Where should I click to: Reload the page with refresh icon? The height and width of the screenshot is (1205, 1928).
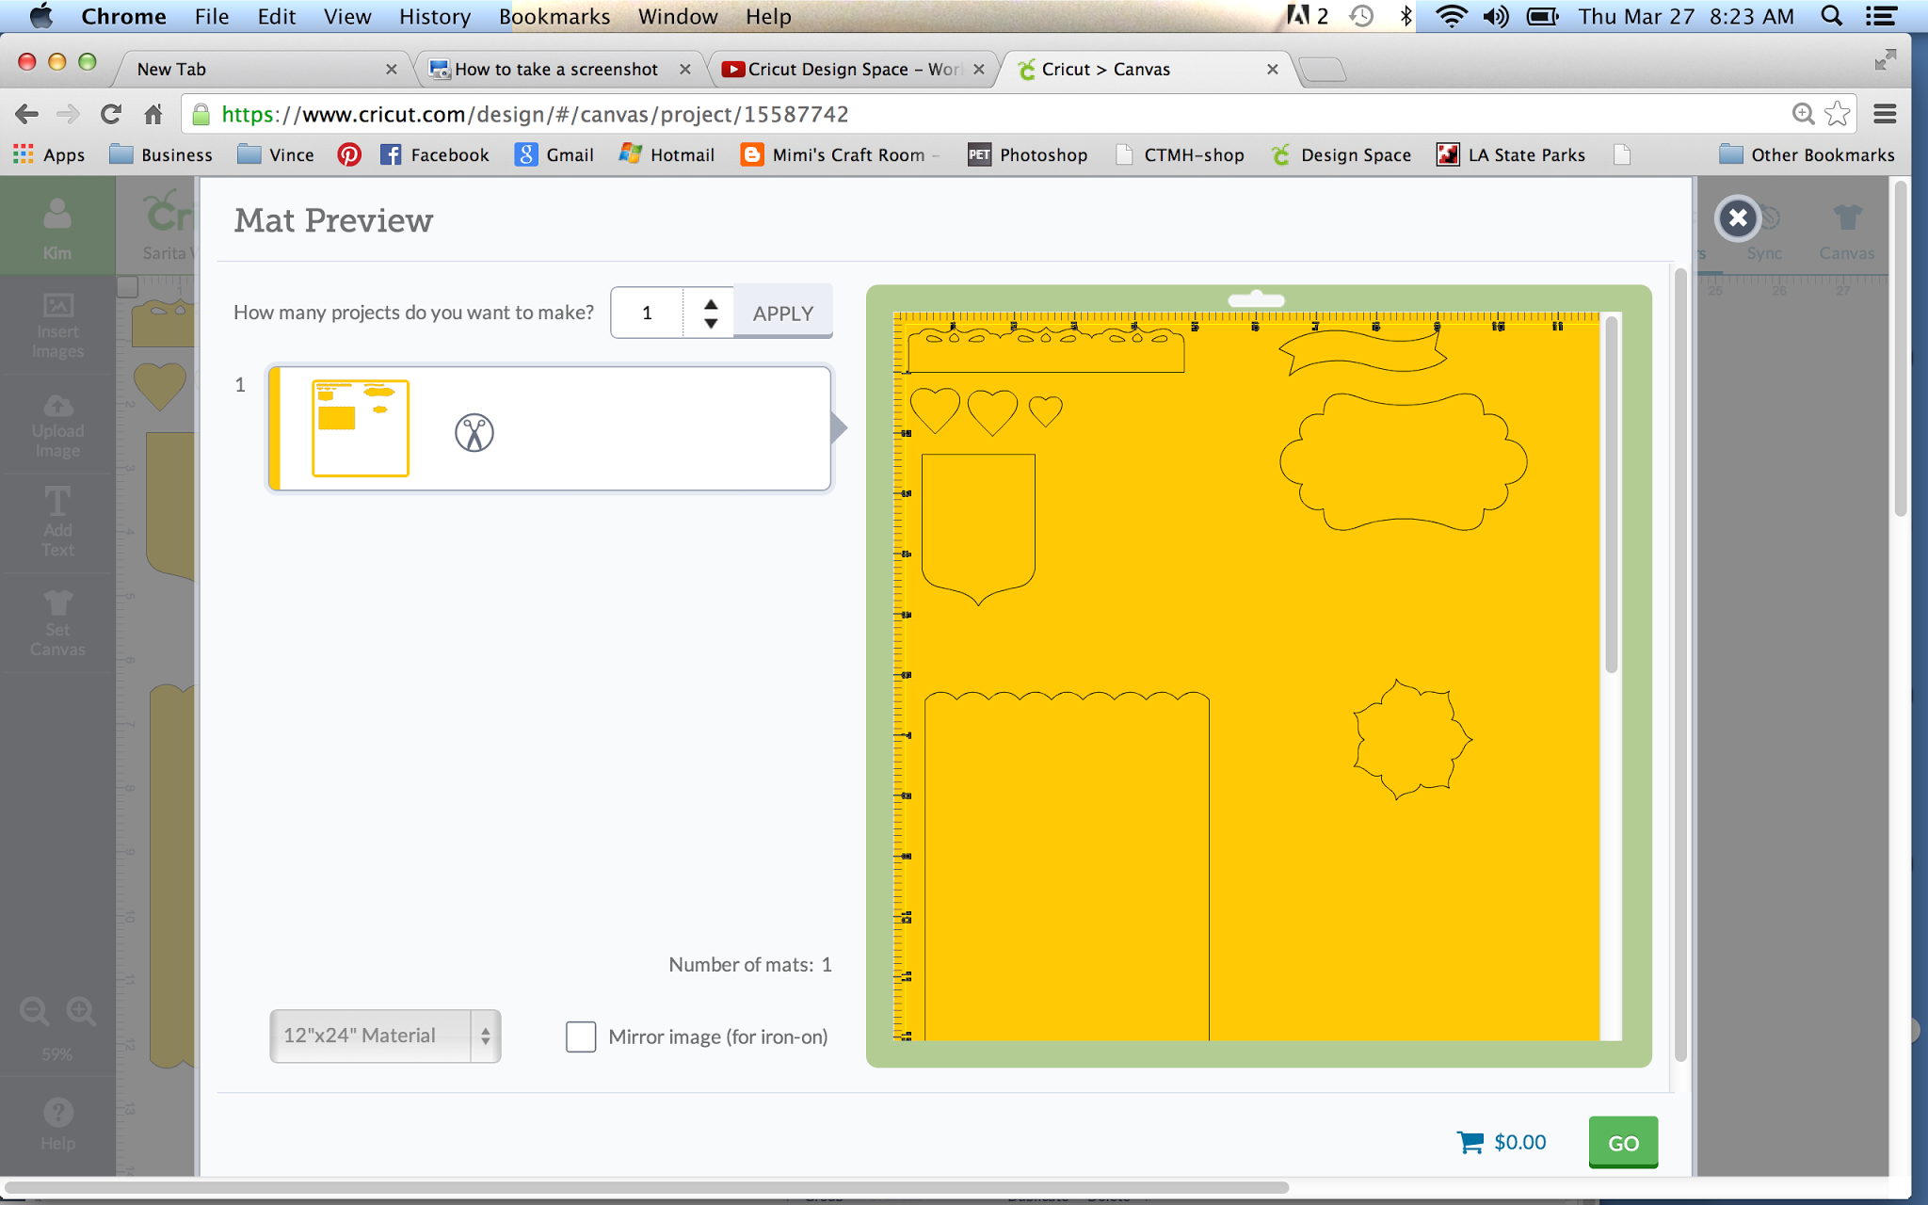click(111, 114)
